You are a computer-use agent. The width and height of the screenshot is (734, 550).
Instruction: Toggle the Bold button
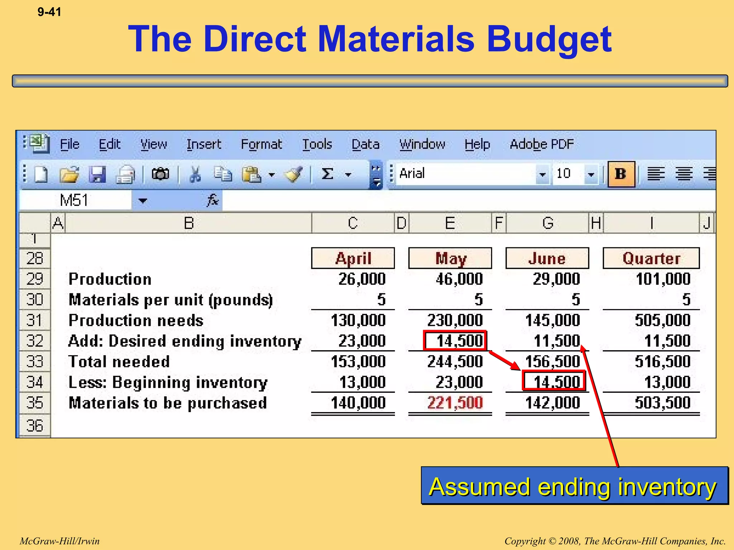point(621,174)
